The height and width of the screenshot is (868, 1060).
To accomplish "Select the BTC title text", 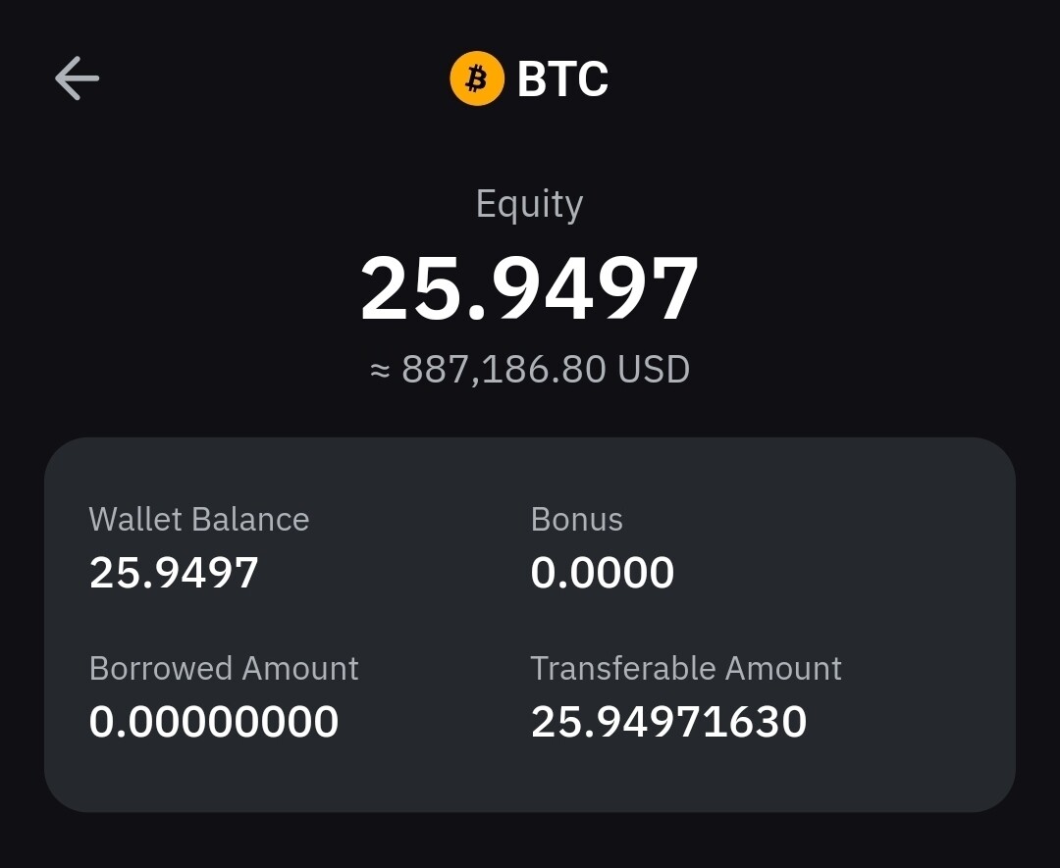I will pos(562,79).
